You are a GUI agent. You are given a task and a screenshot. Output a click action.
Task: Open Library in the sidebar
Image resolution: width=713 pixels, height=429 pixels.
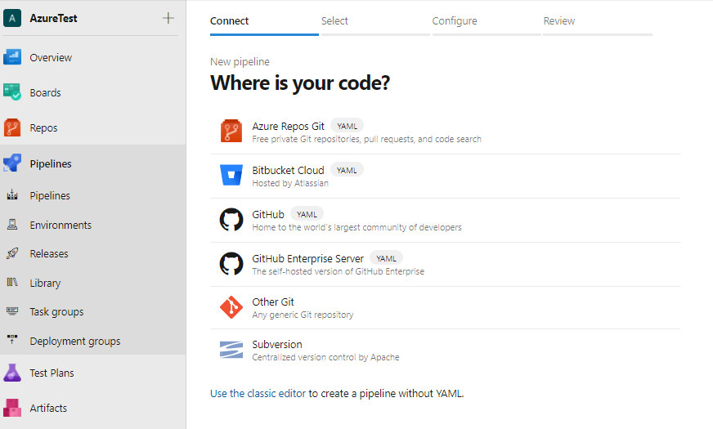click(45, 283)
